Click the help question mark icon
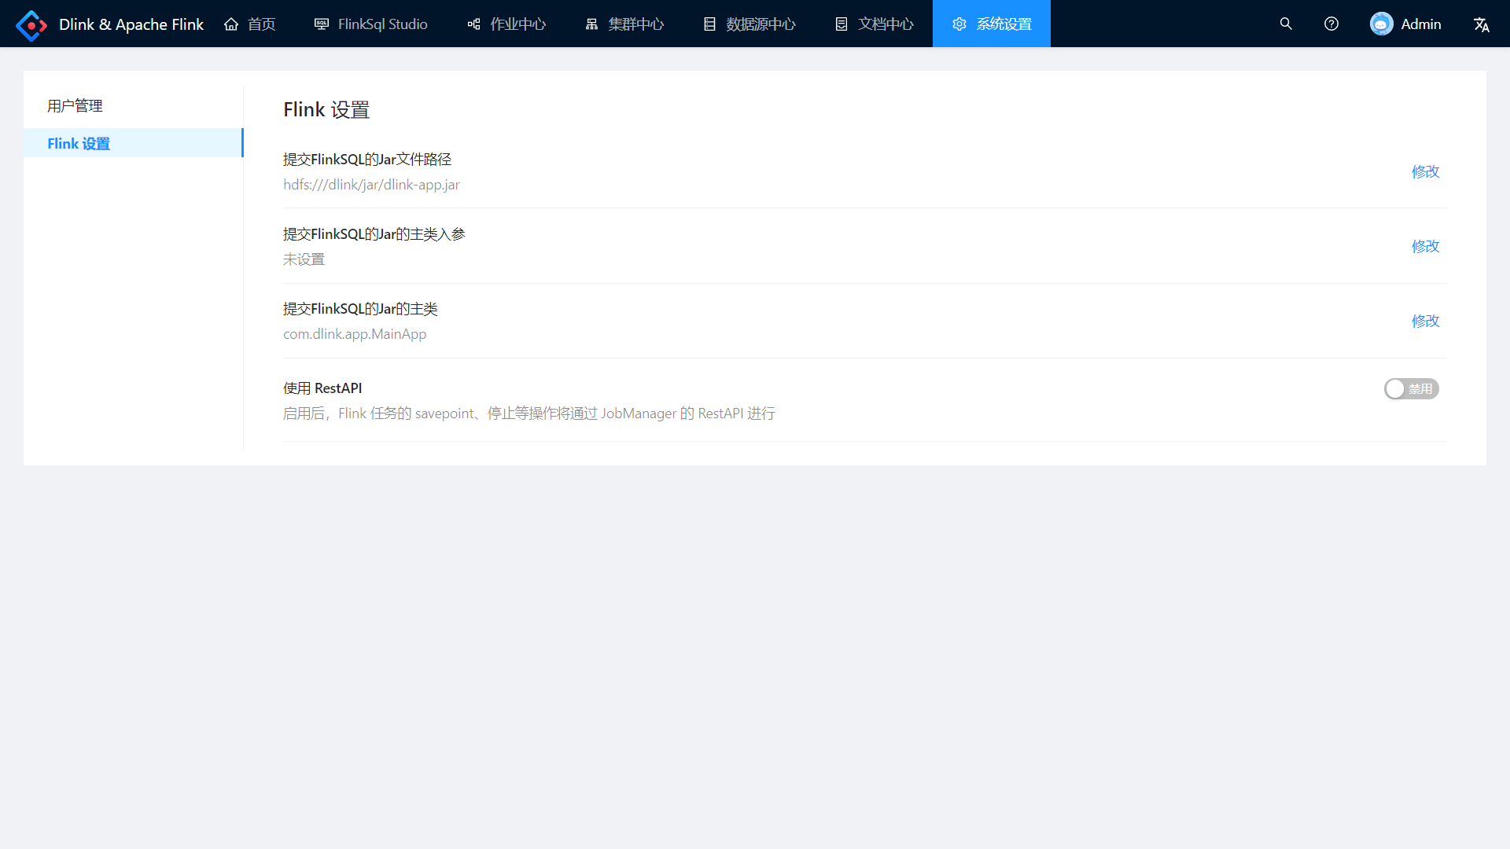Viewport: 1510px width, 849px height. point(1331,24)
